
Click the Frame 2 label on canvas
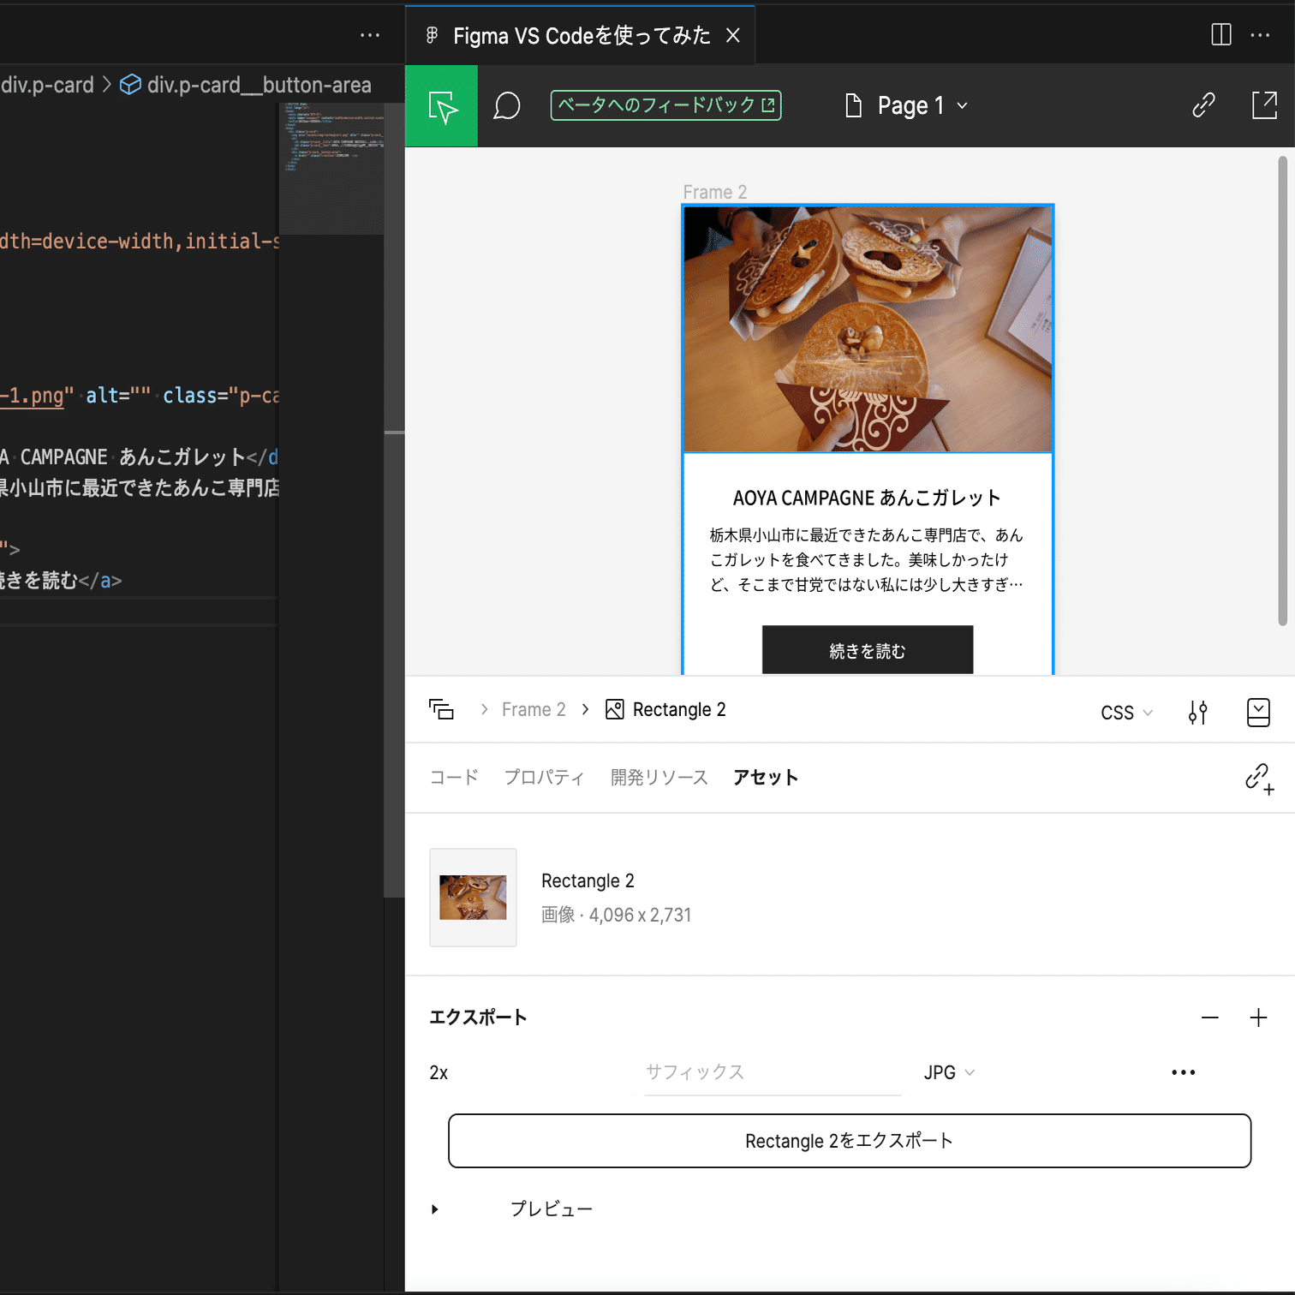point(715,192)
